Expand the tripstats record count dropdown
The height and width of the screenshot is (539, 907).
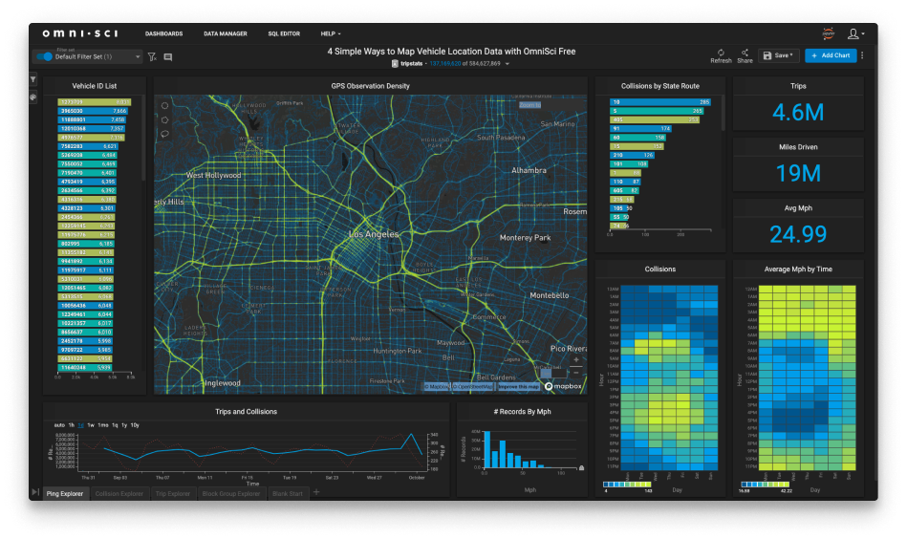pos(507,64)
